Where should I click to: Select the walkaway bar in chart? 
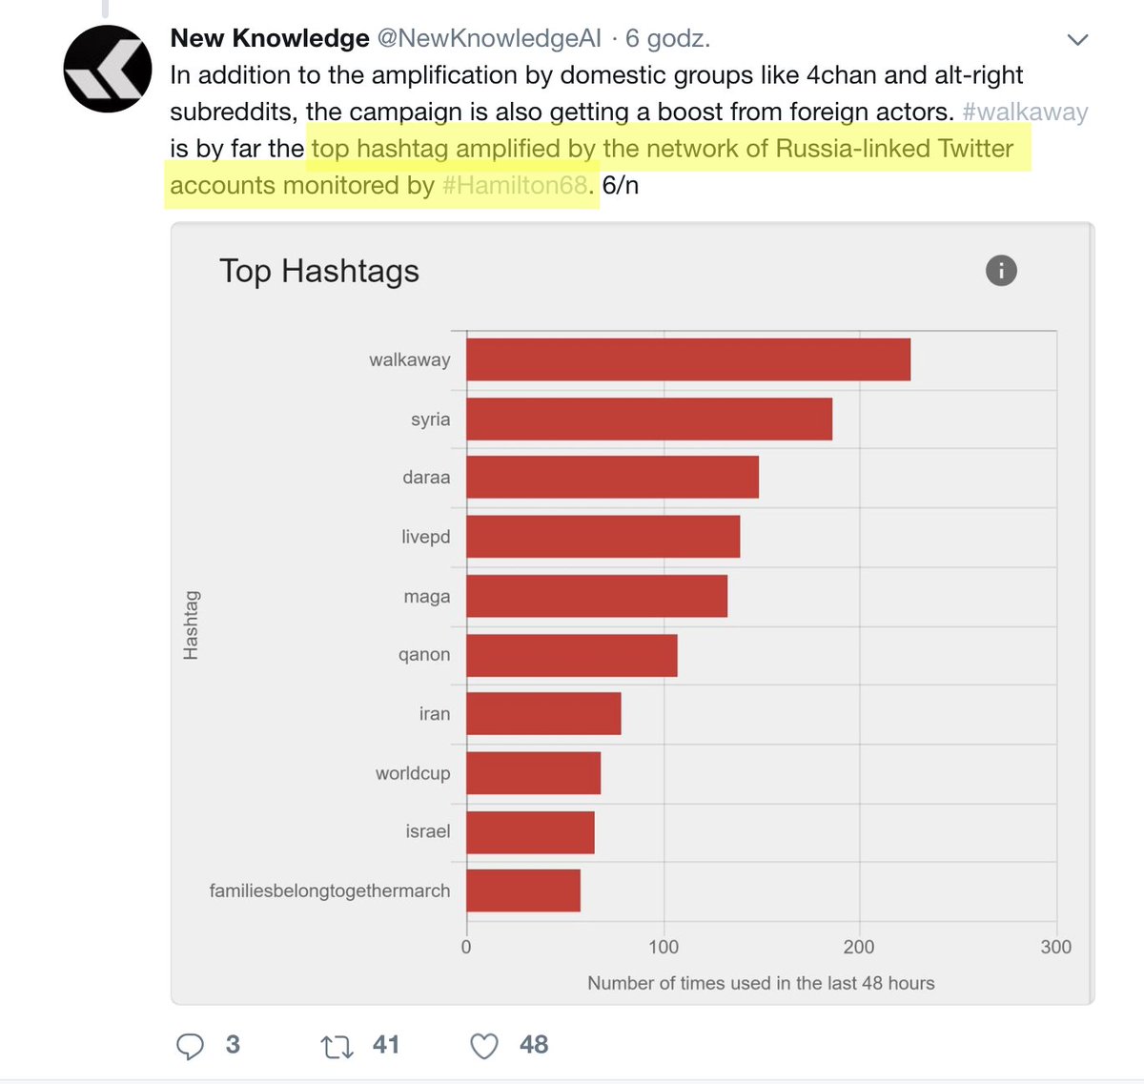(687, 359)
